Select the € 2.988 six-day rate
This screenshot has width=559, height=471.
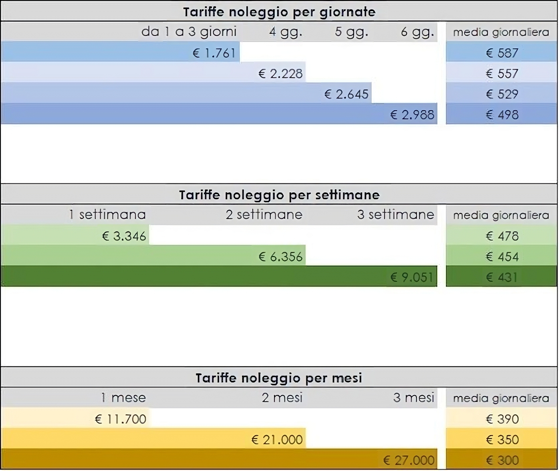pos(412,115)
